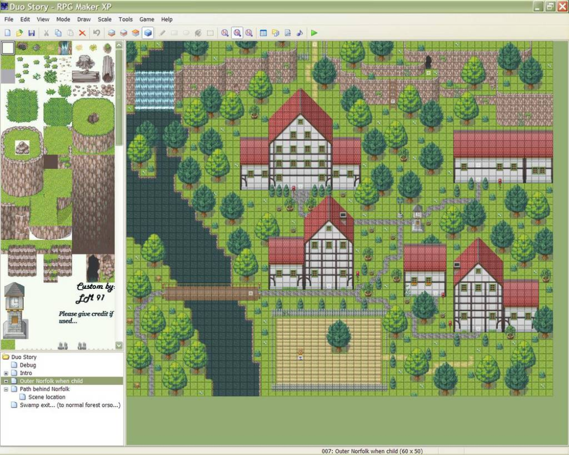Image resolution: width=569 pixels, height=455 pixels.
Task: Pick the blank white tile in palette
Action: (7, 48)
